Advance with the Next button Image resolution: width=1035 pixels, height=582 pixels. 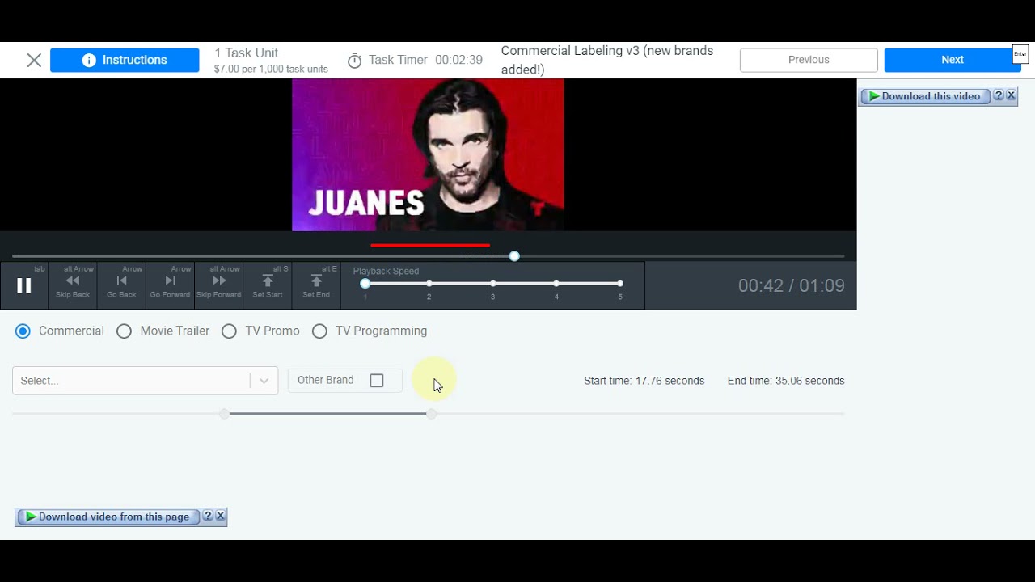pos(952,60)
